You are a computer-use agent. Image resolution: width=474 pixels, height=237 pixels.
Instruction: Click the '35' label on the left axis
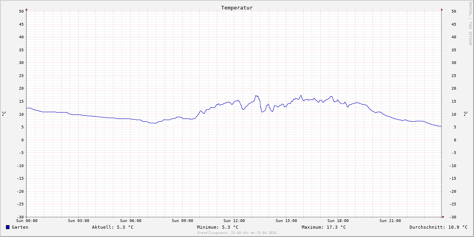[21, 50]
